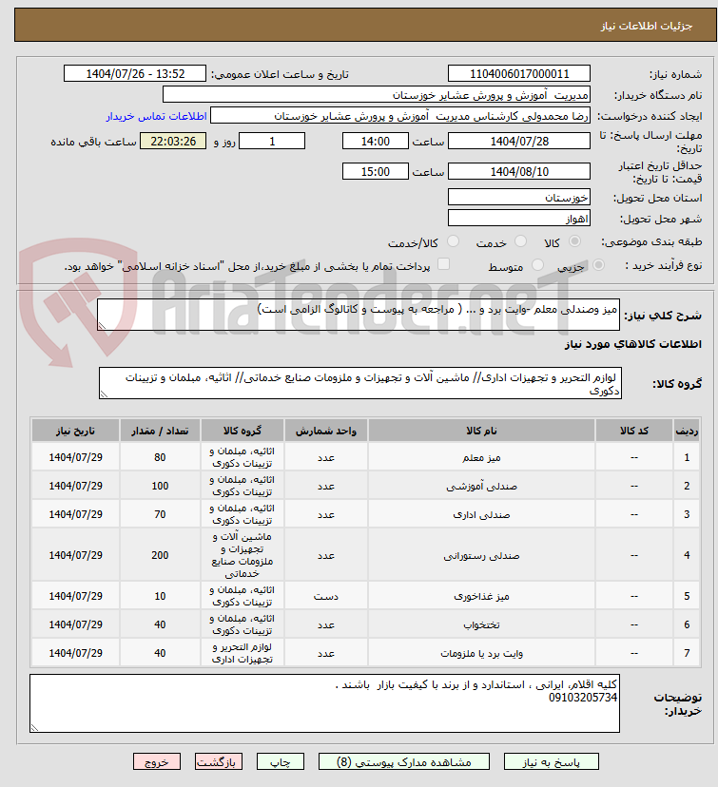The image size is (718, 787).
Task: Click the کد کالا column header
Action: [634, 431]
